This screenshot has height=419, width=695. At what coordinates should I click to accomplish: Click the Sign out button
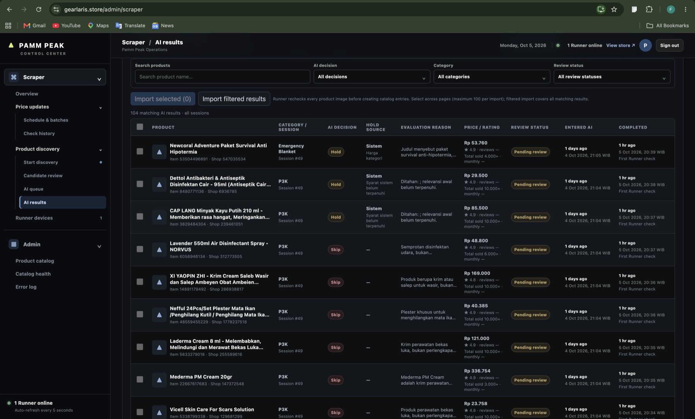pyautogui.click(x=669, y=45)
